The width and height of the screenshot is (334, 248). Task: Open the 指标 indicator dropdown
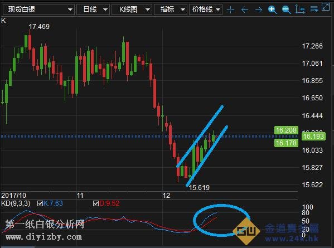tap(171, 9)
